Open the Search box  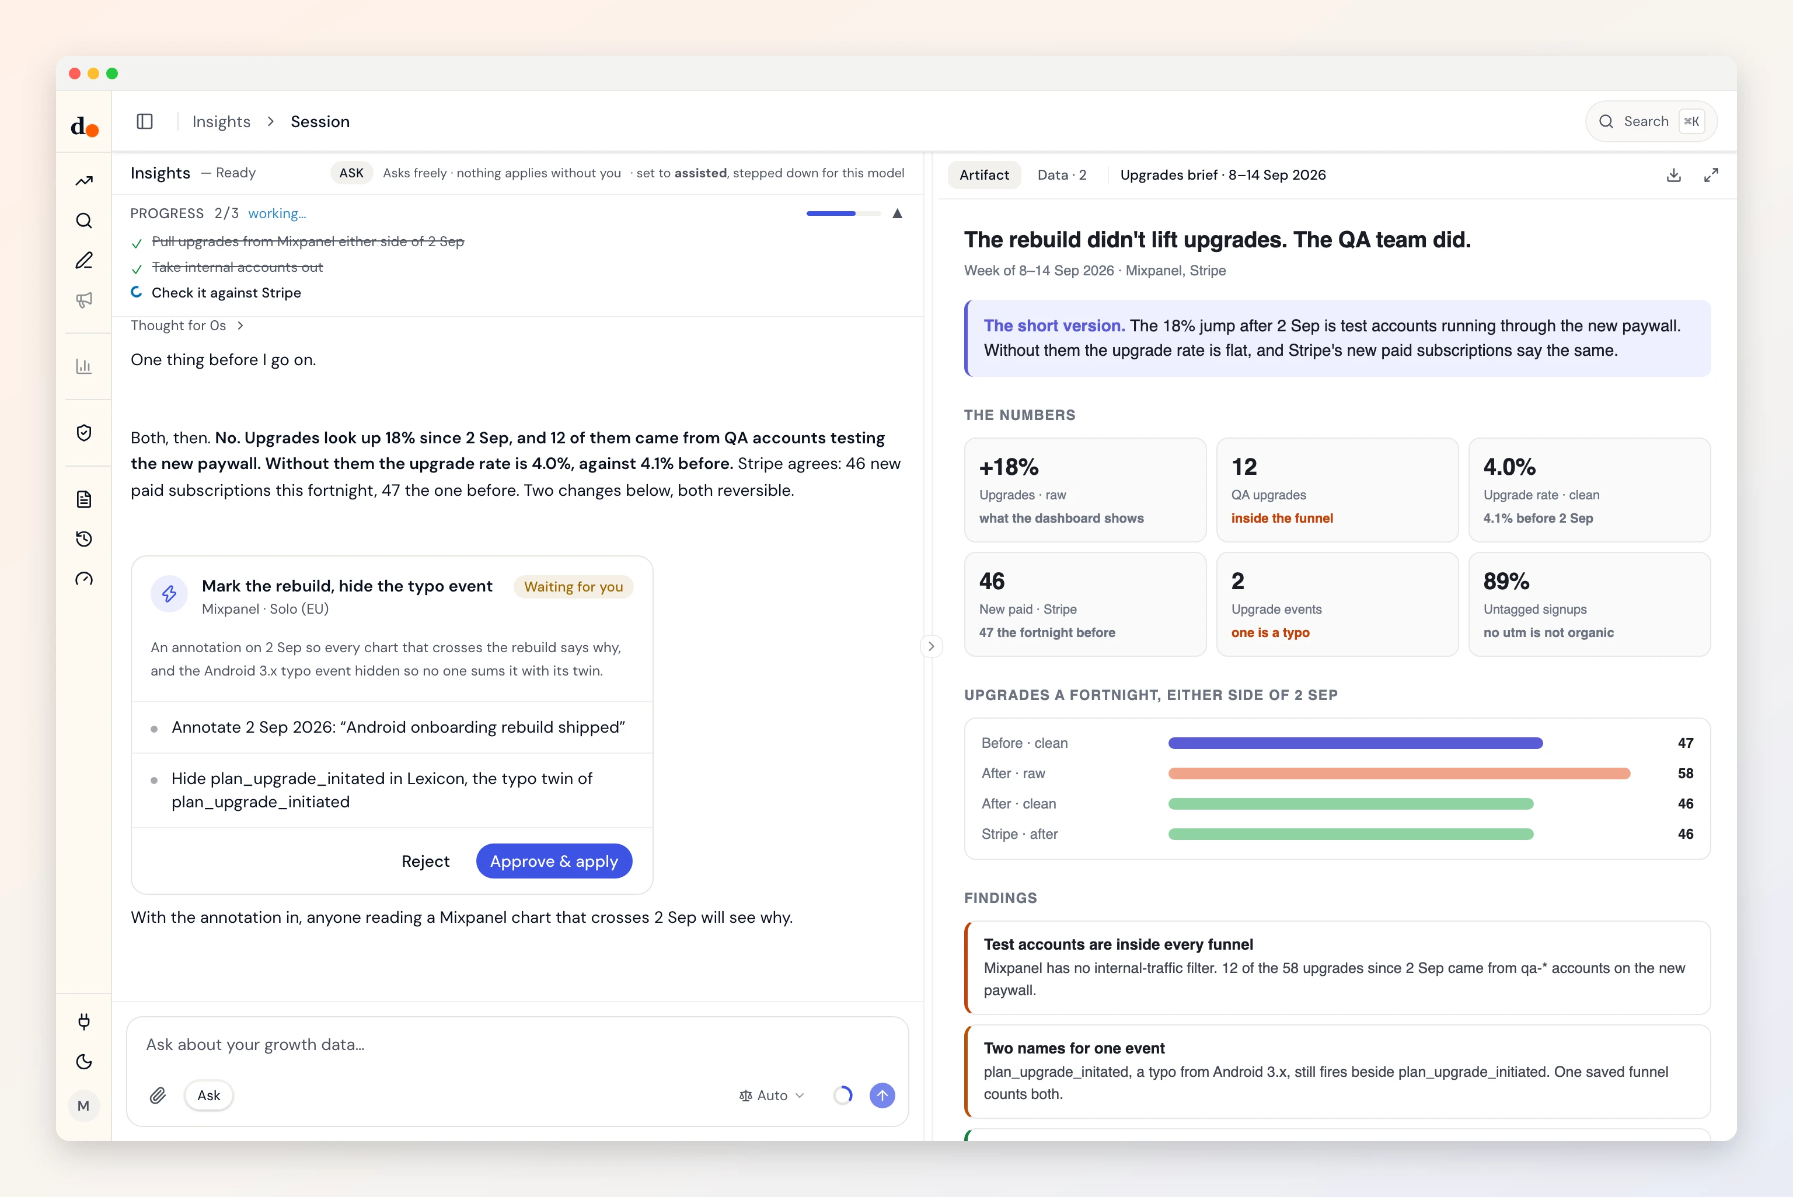(1651, 121)
